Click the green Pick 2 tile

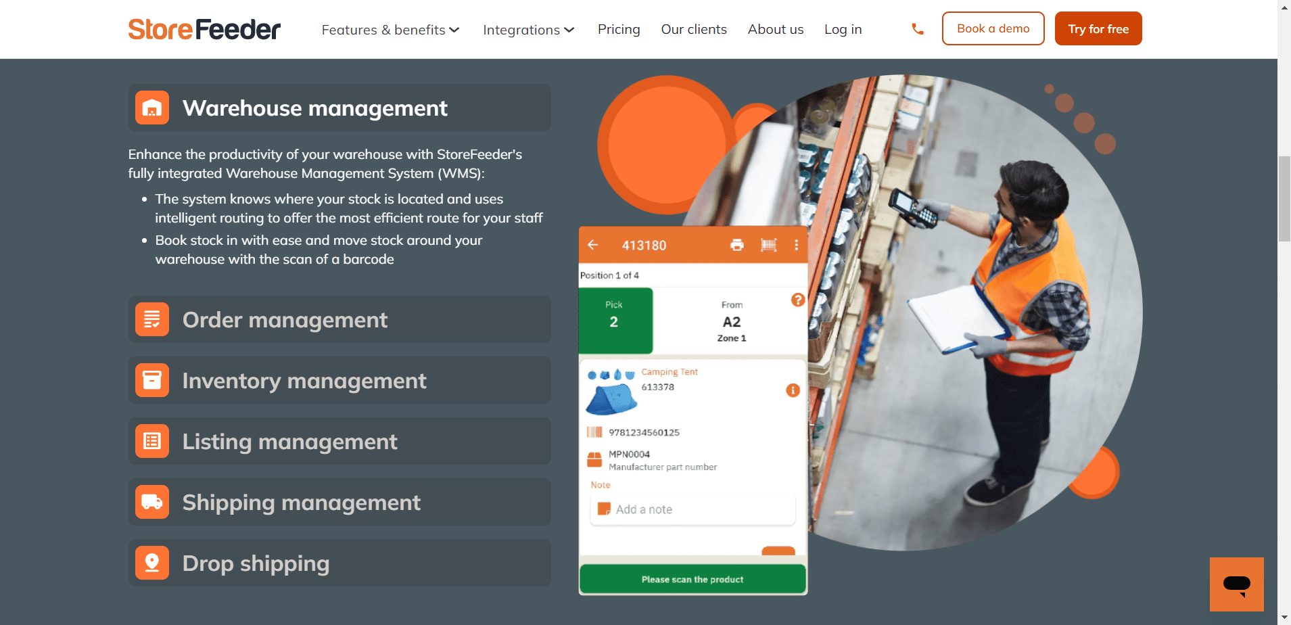[615, 321]
